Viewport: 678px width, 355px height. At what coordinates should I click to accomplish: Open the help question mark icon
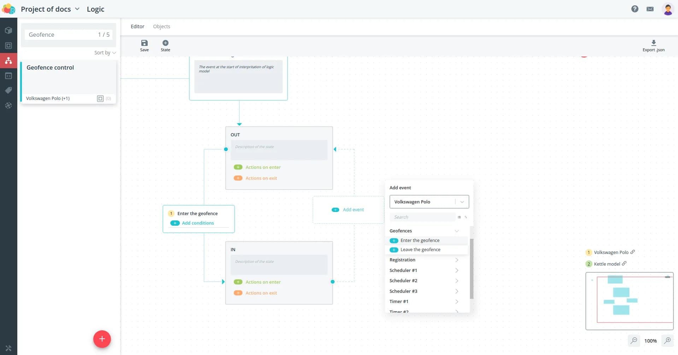pyautogui.click(x=635, y=9)
